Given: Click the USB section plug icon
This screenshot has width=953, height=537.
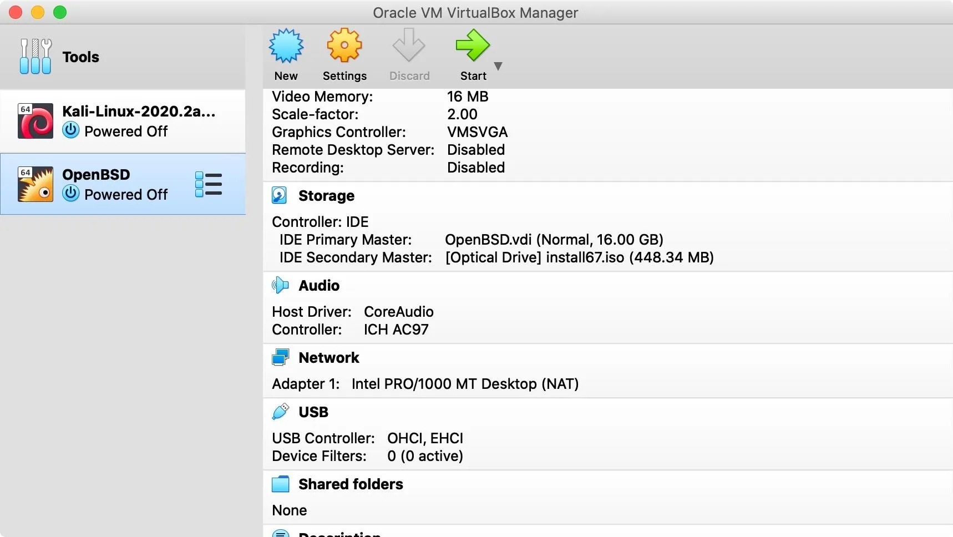Looking at the screenshot, I should click(x=280, y=412).
